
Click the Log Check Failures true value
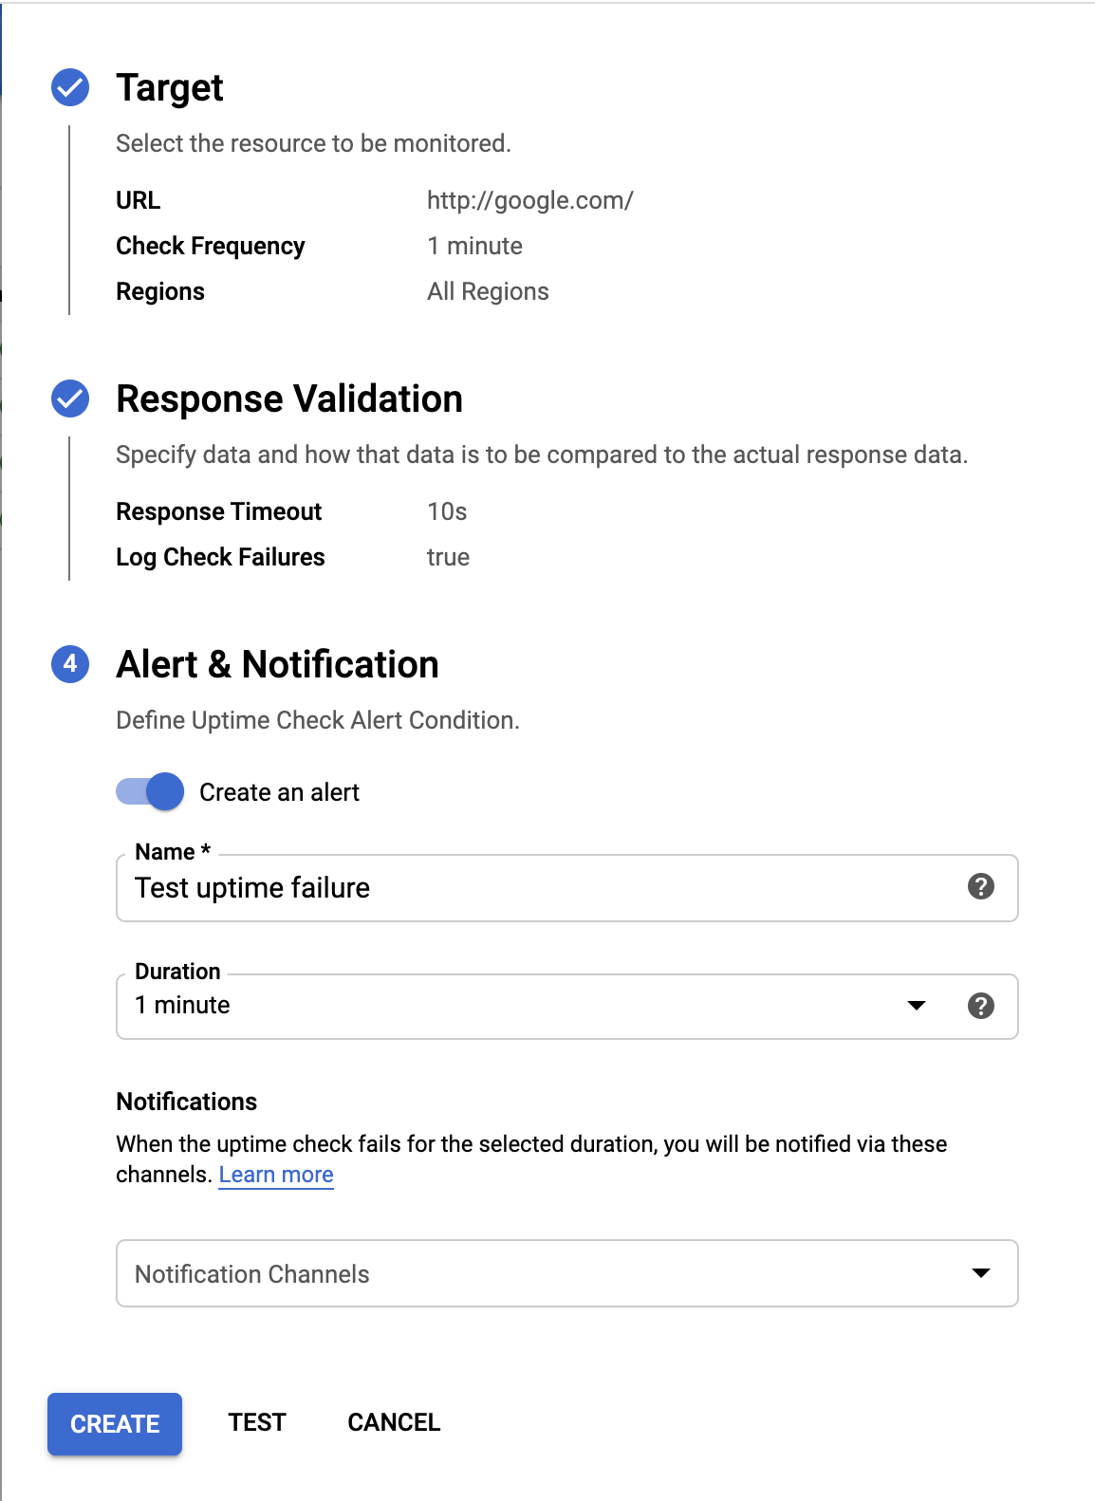click(x=448, y=557)
